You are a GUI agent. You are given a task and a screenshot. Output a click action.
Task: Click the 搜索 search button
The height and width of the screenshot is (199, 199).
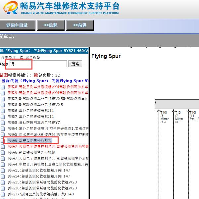tap(75, 64)
